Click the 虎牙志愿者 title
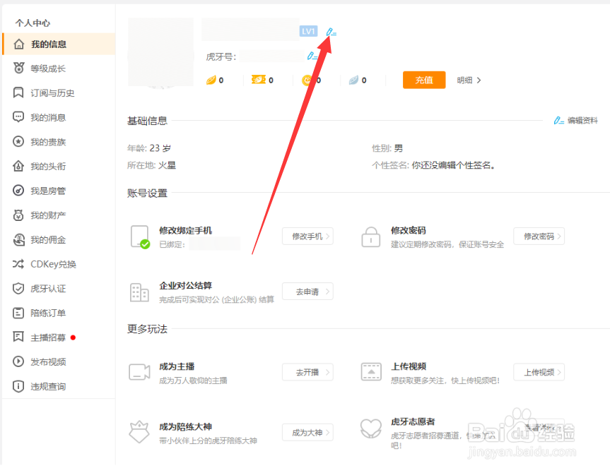This screenshot has height=473, width=610. click(413, 421)
